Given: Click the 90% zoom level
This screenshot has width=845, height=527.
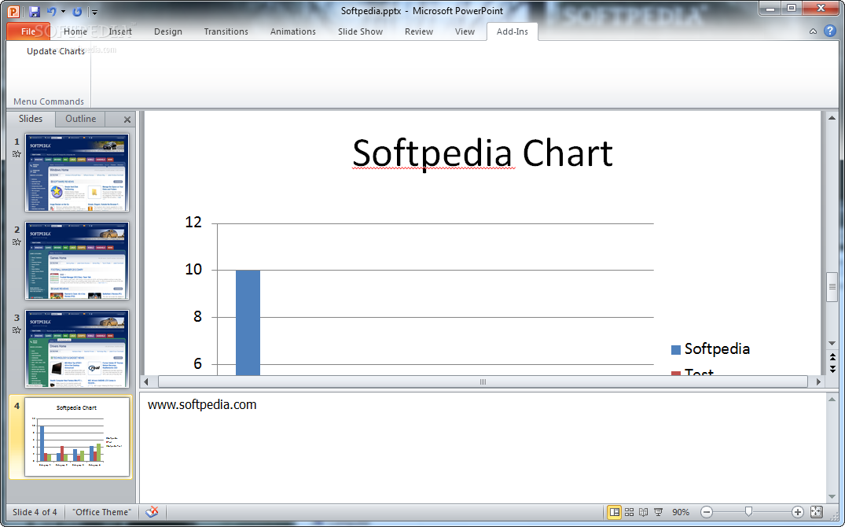Looking at the screenshot, I should pos(681,512).
